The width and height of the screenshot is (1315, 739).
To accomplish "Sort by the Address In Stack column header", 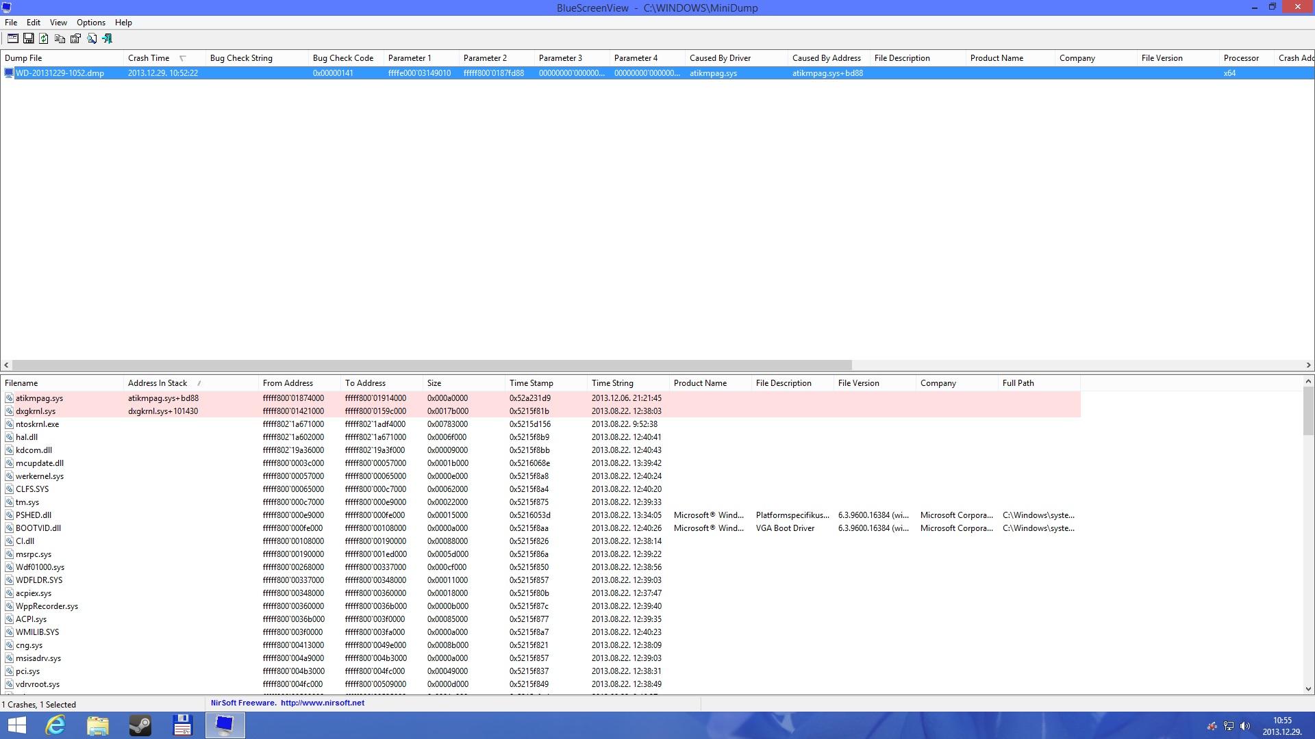I will click(190, 383).
